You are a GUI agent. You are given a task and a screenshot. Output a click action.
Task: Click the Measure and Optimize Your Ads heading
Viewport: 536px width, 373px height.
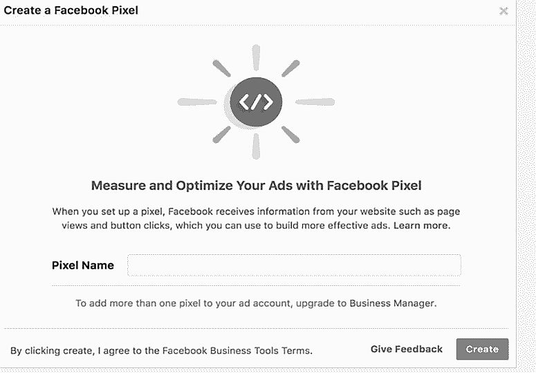tap(256, 185)
